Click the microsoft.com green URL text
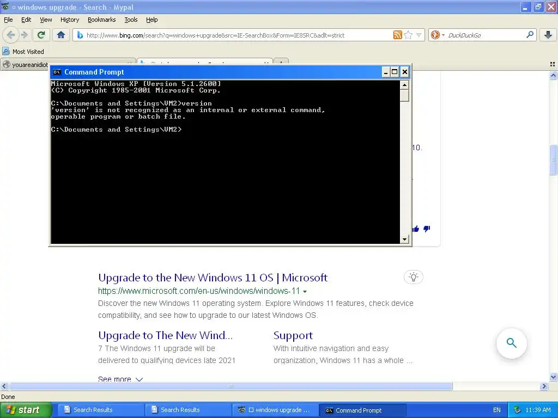 pos(199,291)
